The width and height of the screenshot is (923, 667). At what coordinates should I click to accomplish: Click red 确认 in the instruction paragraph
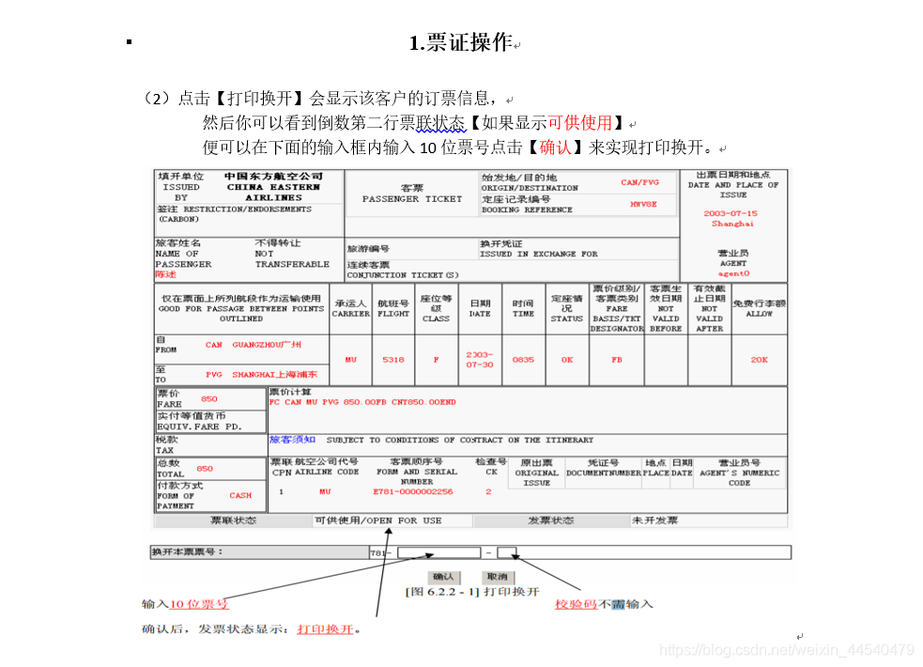(555, 147)
